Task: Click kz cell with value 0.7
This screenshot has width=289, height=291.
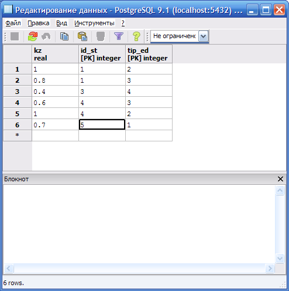Action: (x=55, y=125)
